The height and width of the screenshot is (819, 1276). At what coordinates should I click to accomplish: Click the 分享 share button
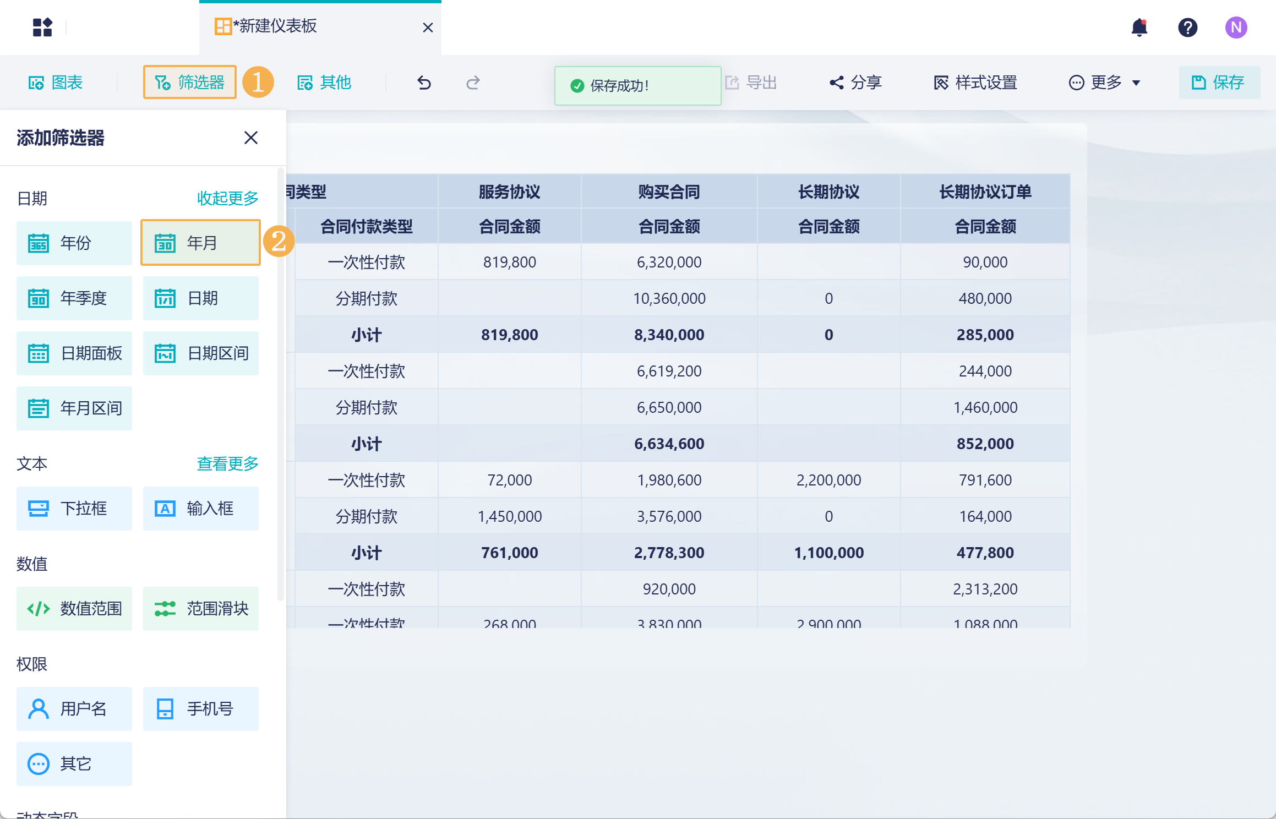pyautogui.click(x=856, y=83)
